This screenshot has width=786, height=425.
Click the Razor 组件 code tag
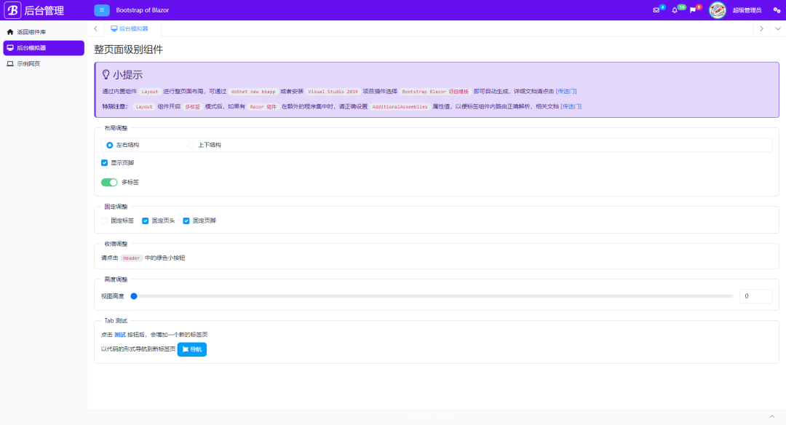(x=263, y=107)
